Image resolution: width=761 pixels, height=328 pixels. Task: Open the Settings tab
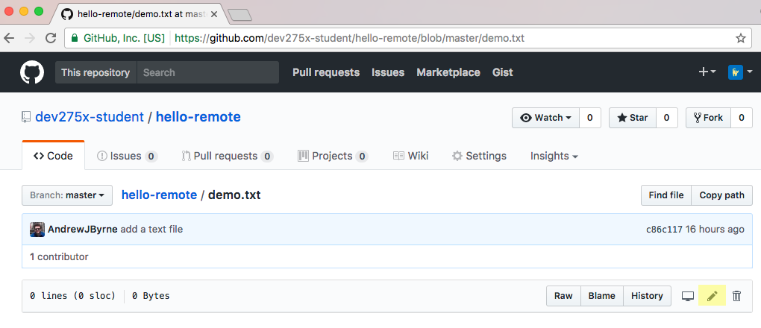480,156
